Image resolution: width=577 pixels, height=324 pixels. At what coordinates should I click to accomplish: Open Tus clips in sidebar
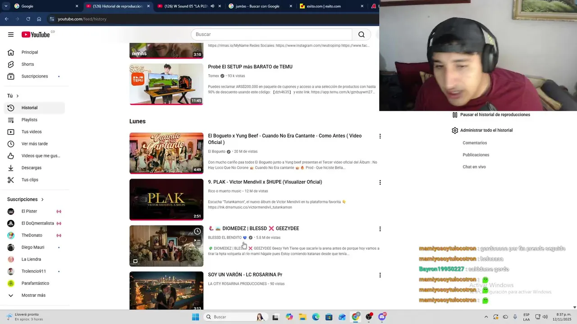pos(35,180)
